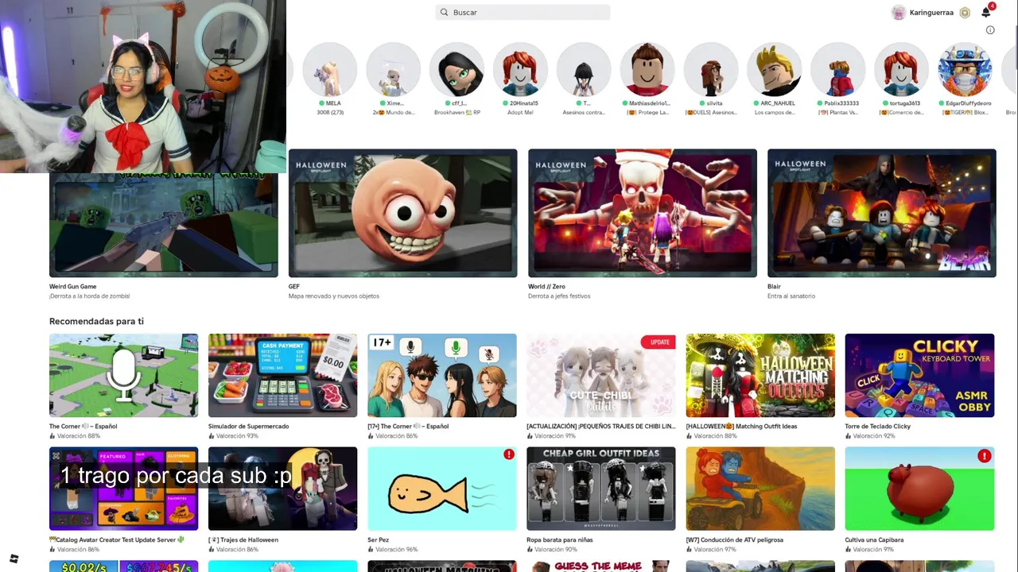The width and height of the screenshot is (1018, 572).
Task: Open Karinguerraa profile avatar icon
Action: (899, 12)
